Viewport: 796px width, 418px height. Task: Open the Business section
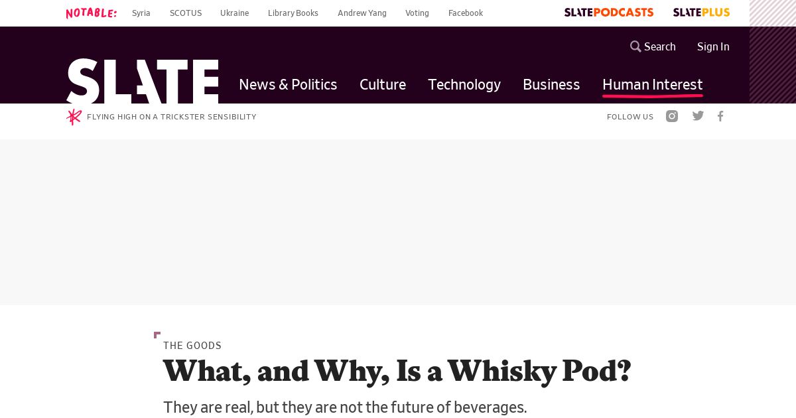(x=551, y=84)
